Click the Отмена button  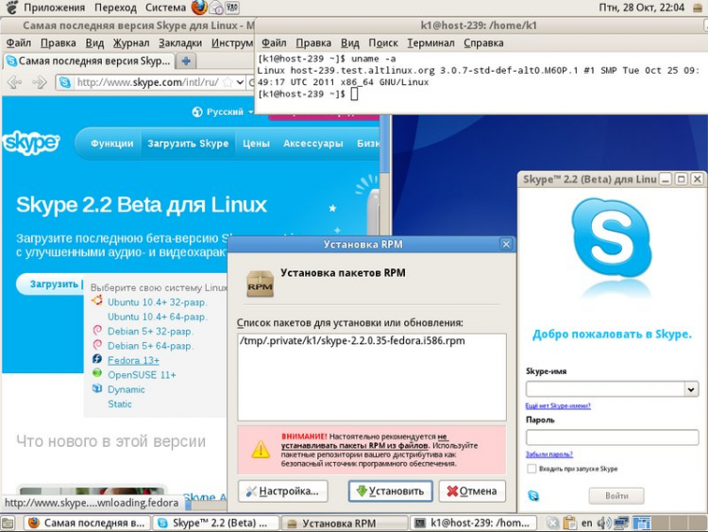pyautogui.click(x=472, y=490)
